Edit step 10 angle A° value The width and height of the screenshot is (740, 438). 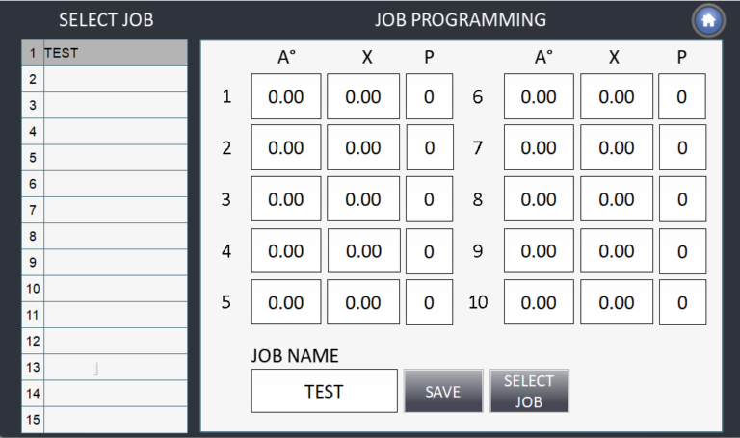point(539,302)
